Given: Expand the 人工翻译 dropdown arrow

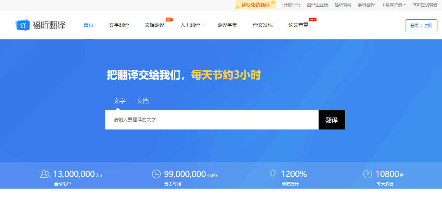Looking at the screenshot, I should pyautogui.click(x=203, y=25).
